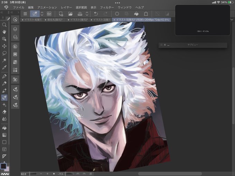Open the item bank grid palette icon
235x176 pixels.
point(15,62)
